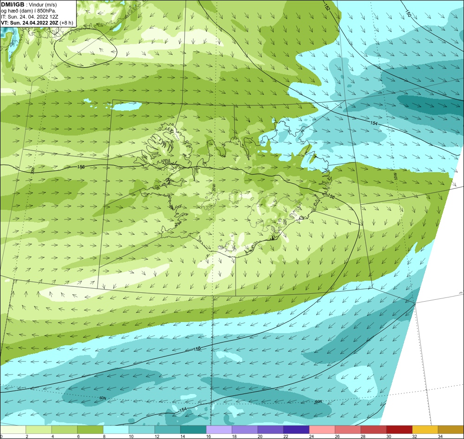Pick the 12–14 m/s teal legend swatch
This screenshot has height=439, width=464.
[168, 430]
